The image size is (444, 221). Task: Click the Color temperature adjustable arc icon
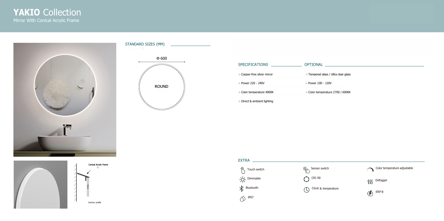click(370, 170)
